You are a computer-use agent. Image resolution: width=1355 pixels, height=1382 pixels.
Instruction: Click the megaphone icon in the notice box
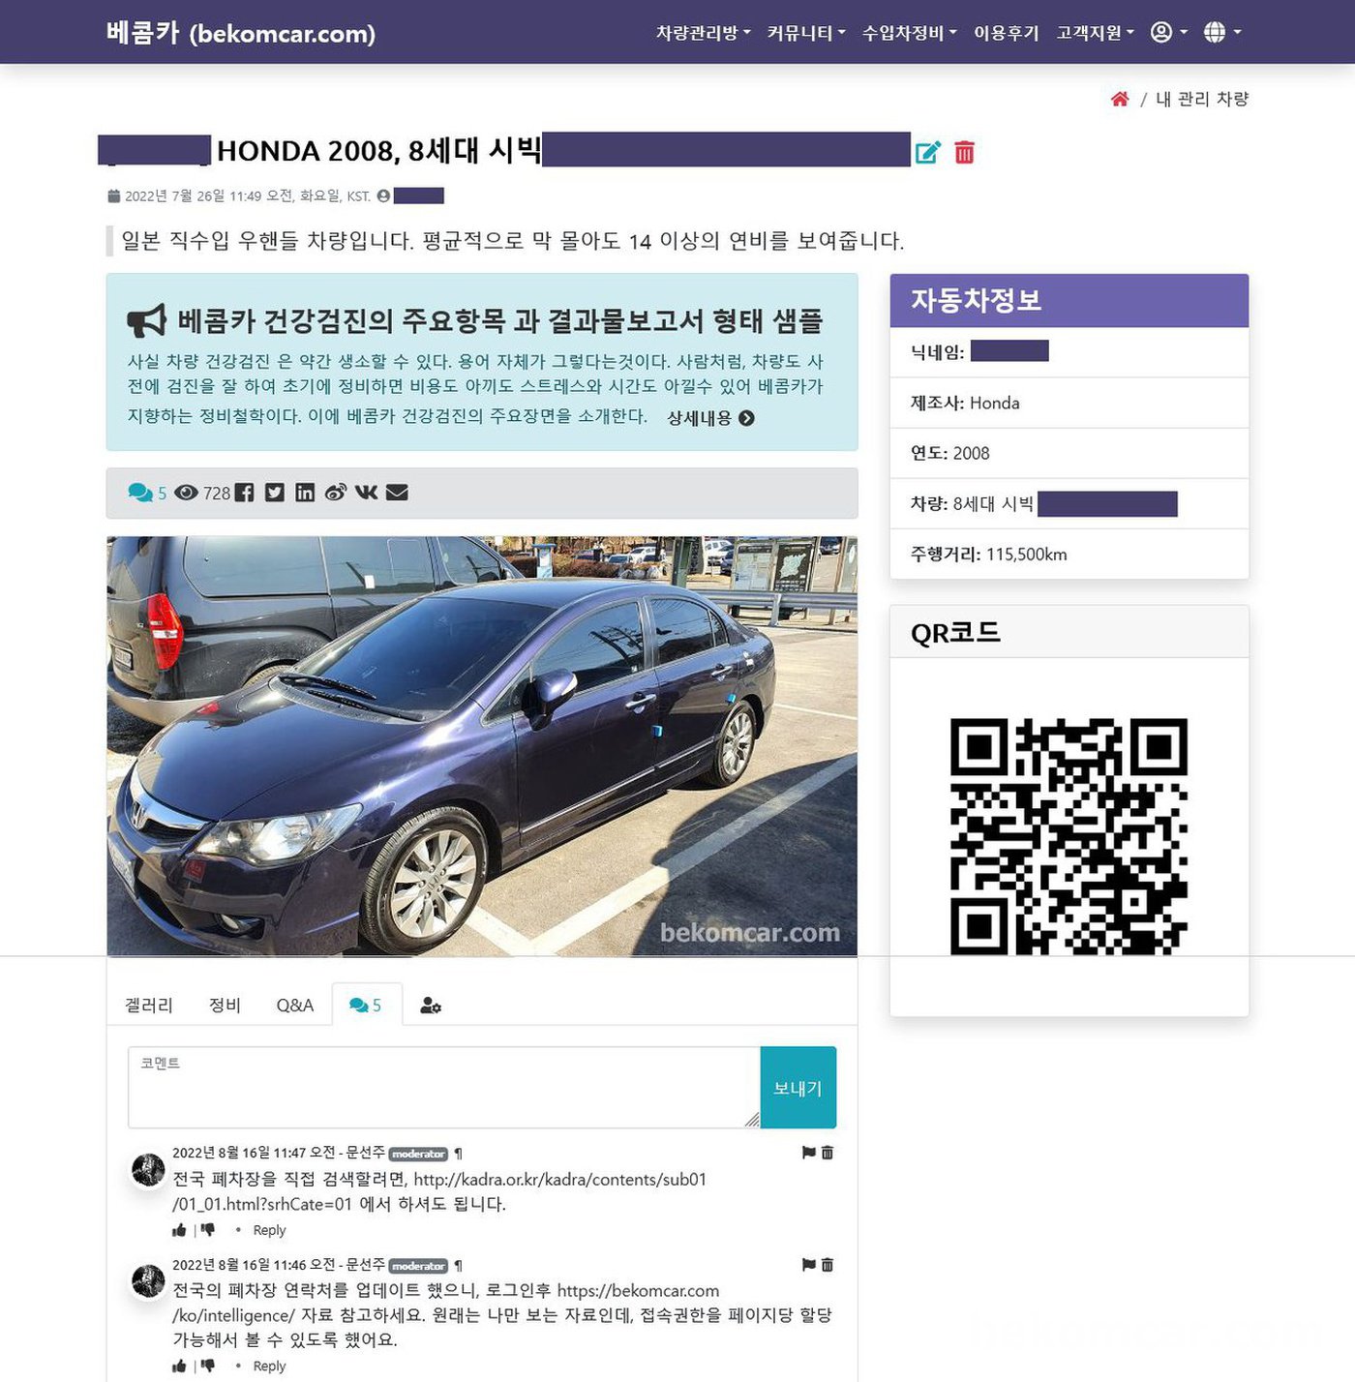point(147,320)
